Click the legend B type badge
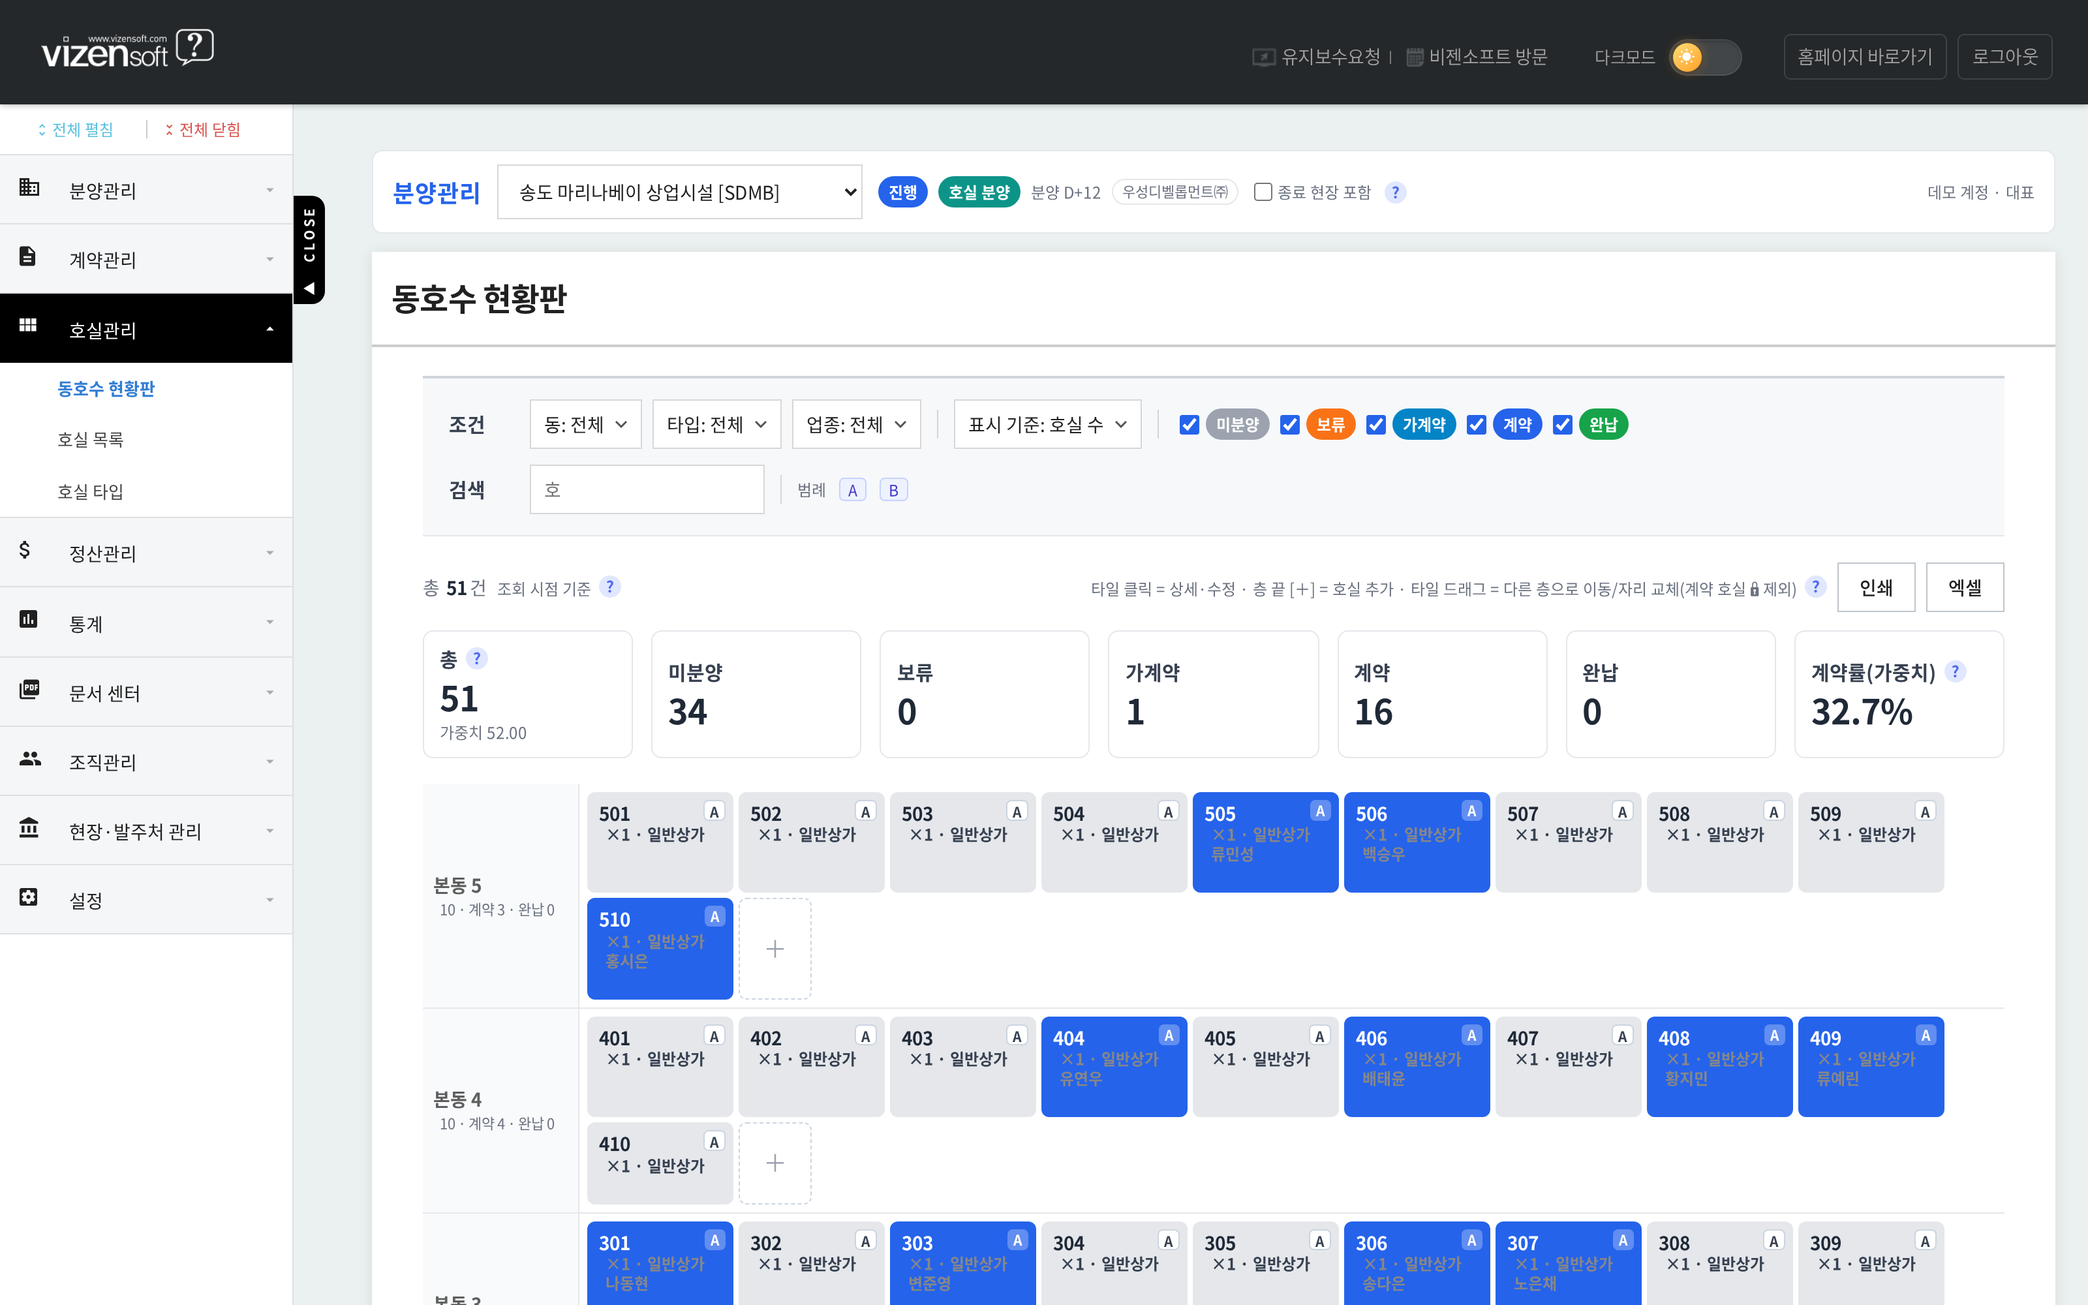This screenshot has width=2088, height=1305. 894,490
